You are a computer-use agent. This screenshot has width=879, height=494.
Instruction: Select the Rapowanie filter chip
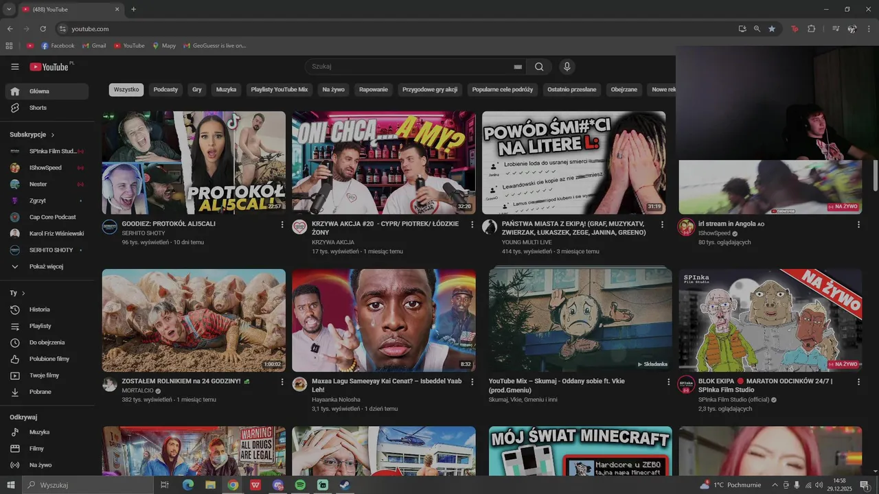tap(374, 90)
